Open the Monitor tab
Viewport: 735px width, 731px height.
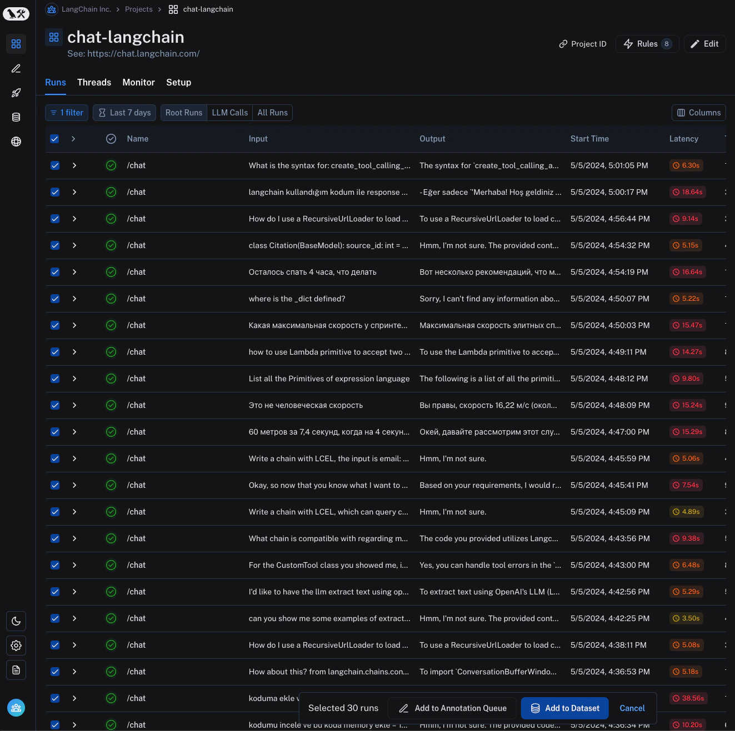138,82
